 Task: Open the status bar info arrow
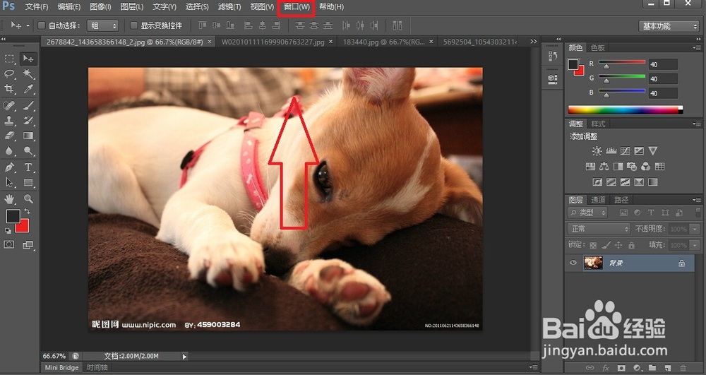pyautogui.click(x=184, y=356)
